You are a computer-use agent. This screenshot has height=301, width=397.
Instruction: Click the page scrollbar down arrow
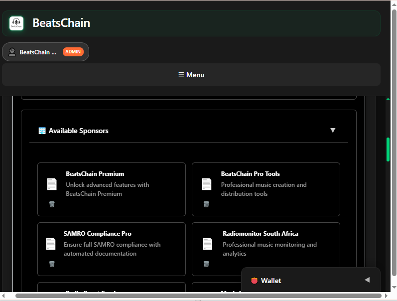click(x=394, y=287)
